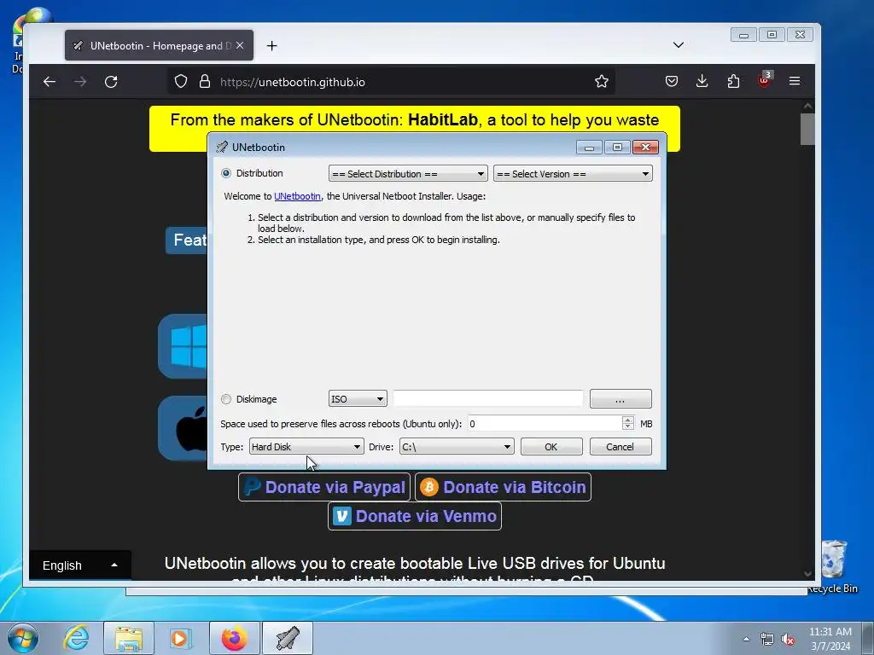Open the Select Distribution dropdown
This screenshot has height=655, width=874.
[x=408, y=174]
